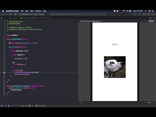Open the View menu

coord(32,11)
